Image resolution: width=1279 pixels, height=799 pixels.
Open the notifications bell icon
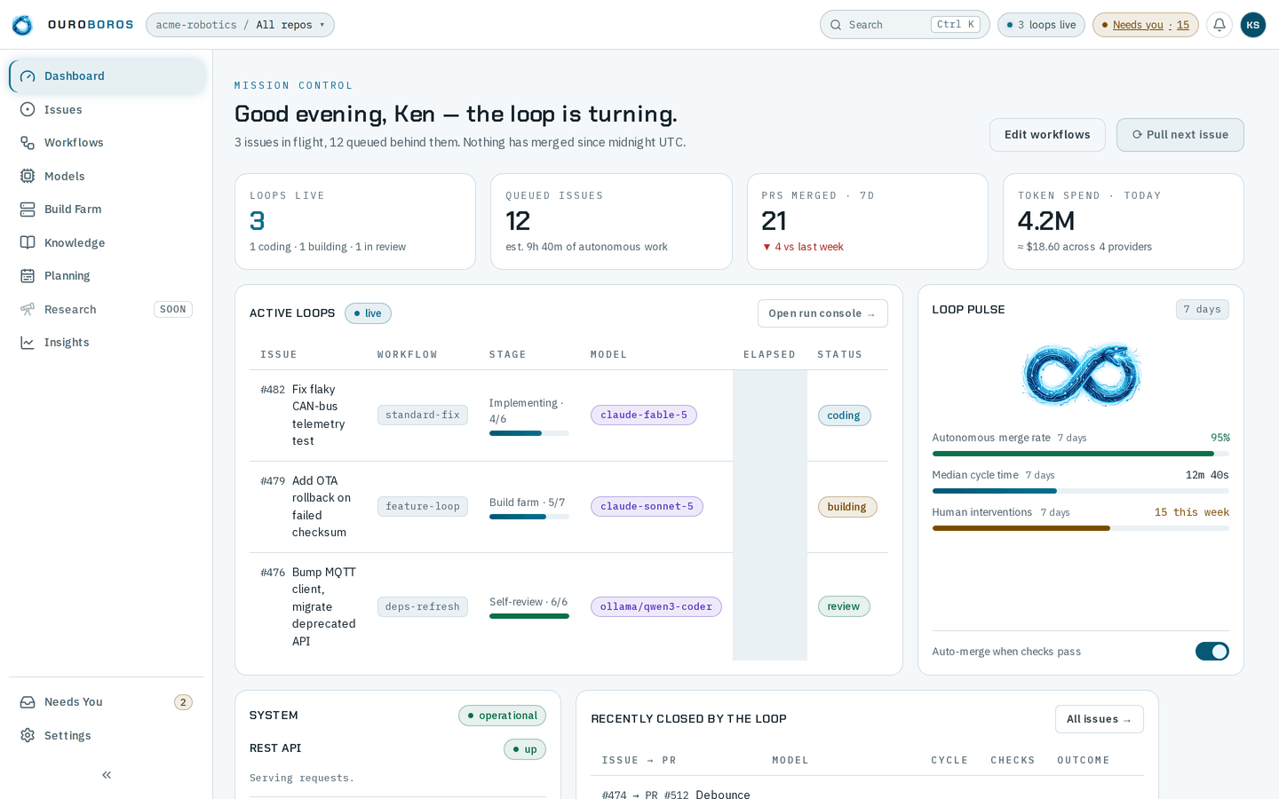pyautogui.click(x=1219, y=25)
